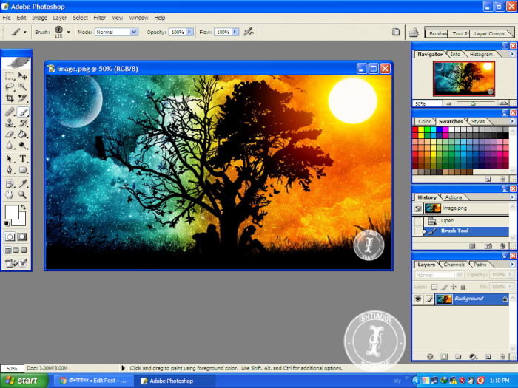Create new layer in Layers panel
The height and width of the screenshot is (388, 518).
point(488,357)
